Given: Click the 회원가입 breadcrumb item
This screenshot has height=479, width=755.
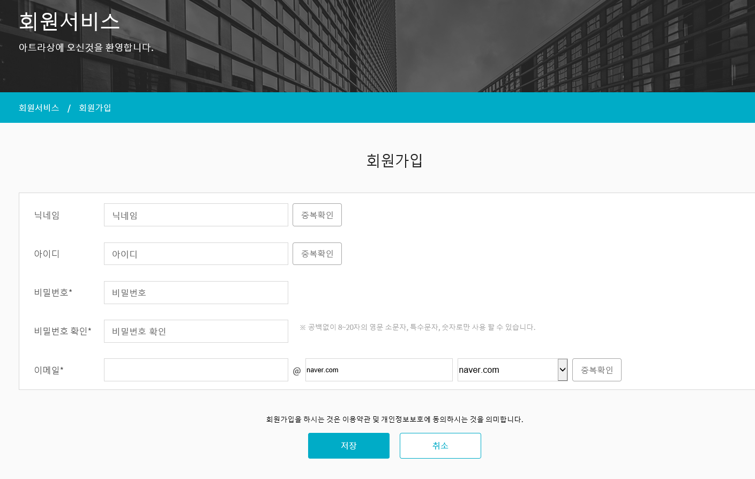Looking at the screenshot, I should click(x=95, y=108).
